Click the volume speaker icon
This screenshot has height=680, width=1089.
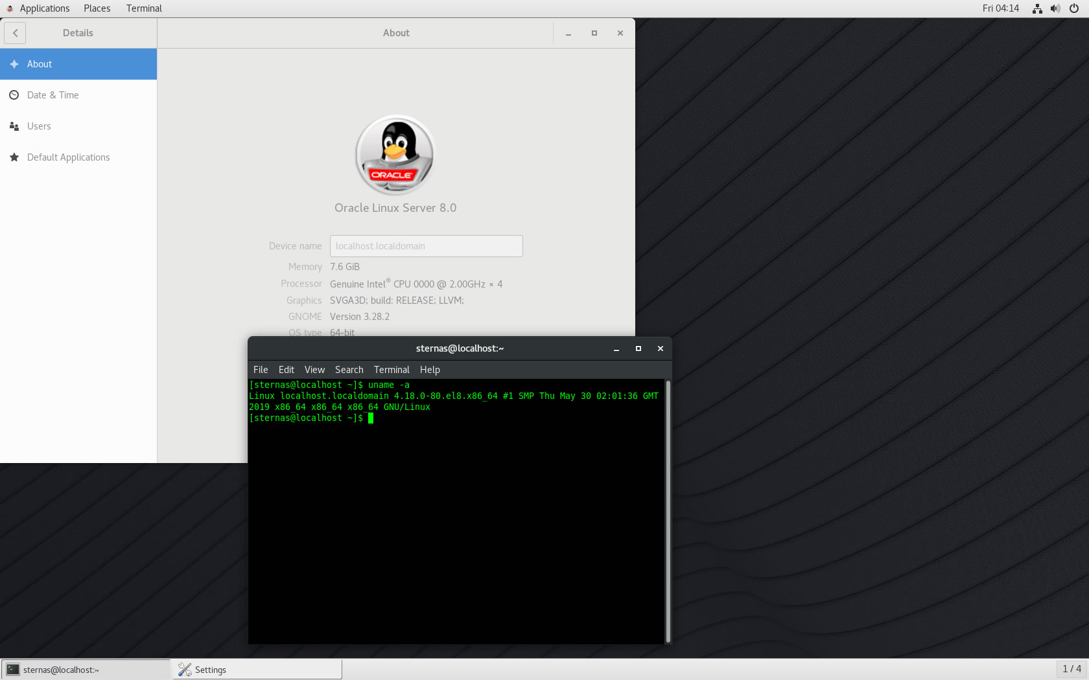[x=1055, y=8]
